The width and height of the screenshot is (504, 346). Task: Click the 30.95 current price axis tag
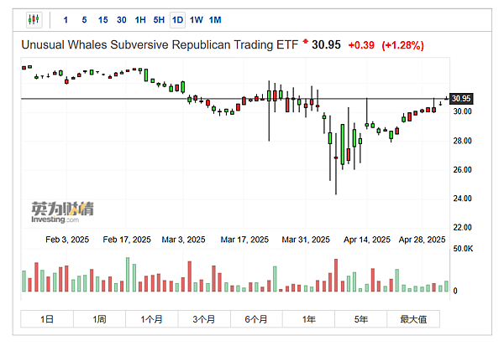[461, 99]
